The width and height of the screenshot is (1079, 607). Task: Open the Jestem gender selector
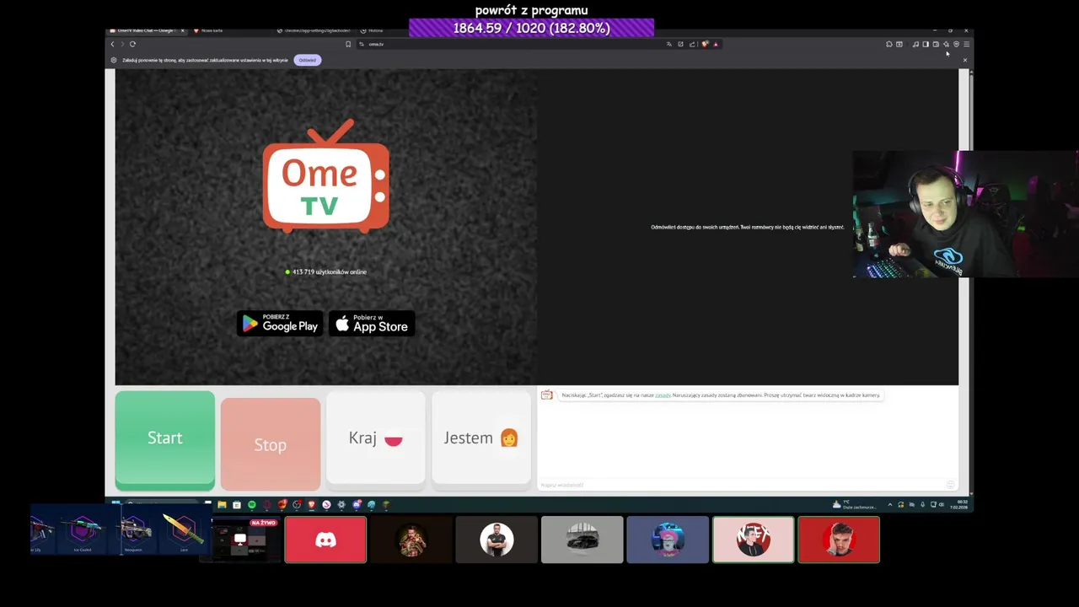481,438
